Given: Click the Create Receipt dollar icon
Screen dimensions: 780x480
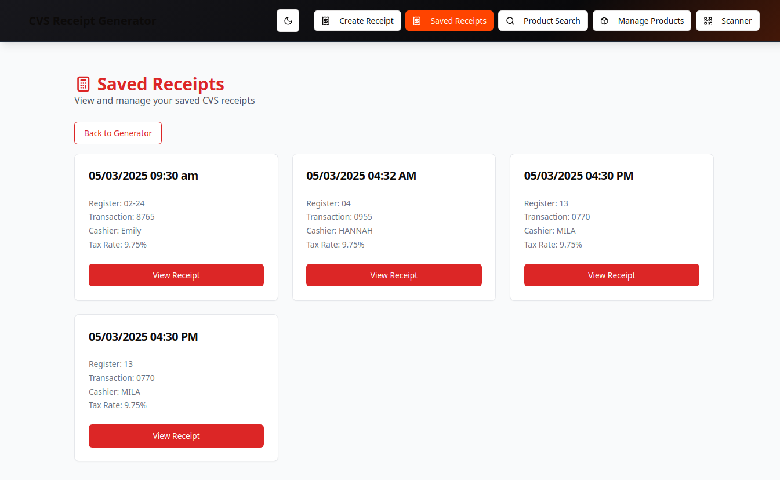Looking at the screenshot, I should click(x=326, y=21).
